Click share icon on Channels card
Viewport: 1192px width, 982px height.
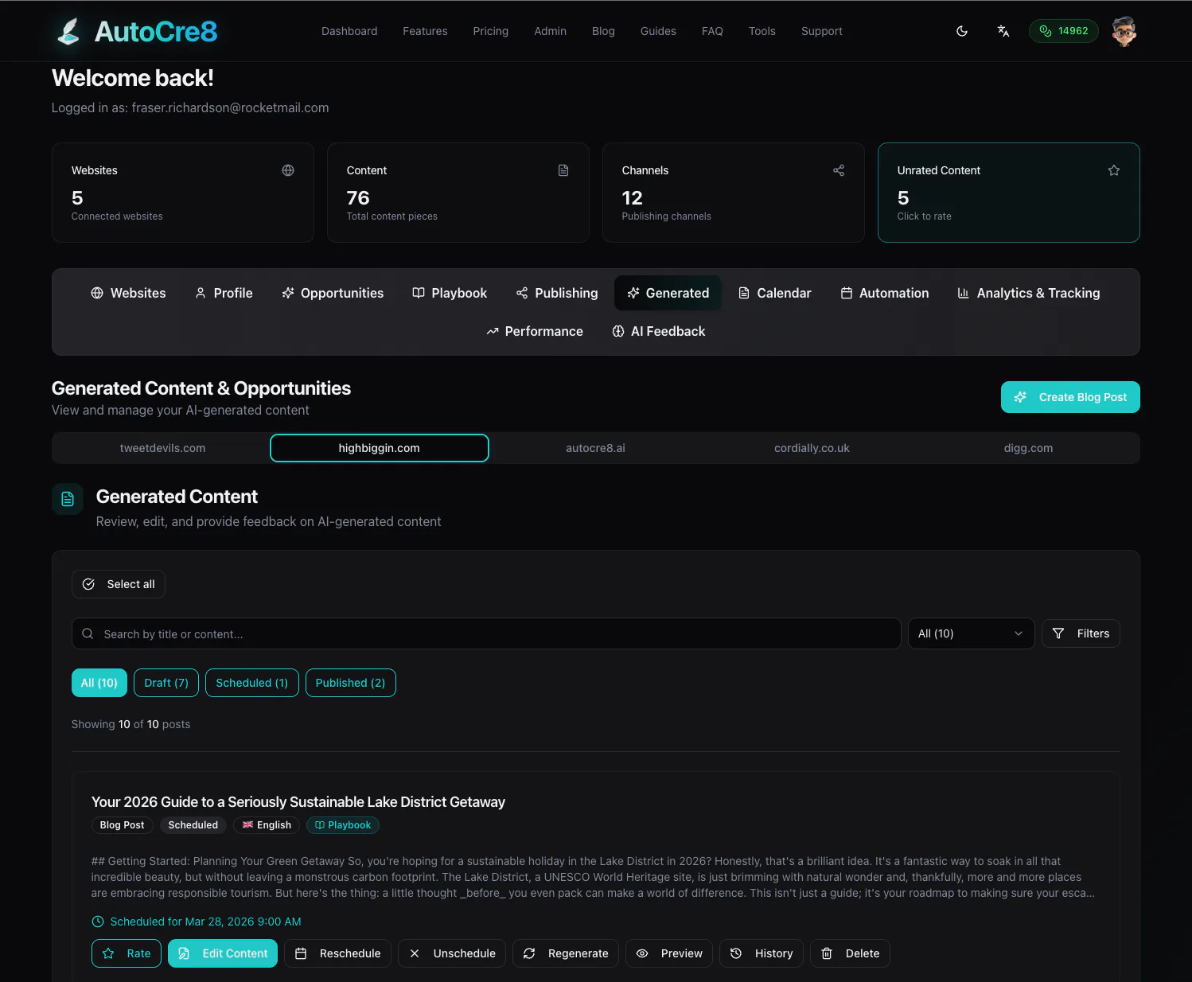[839, 170]
